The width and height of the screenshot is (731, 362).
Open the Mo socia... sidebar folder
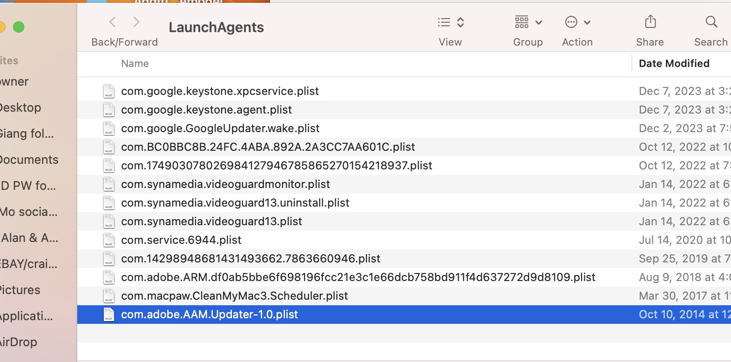tap(29, 212)
